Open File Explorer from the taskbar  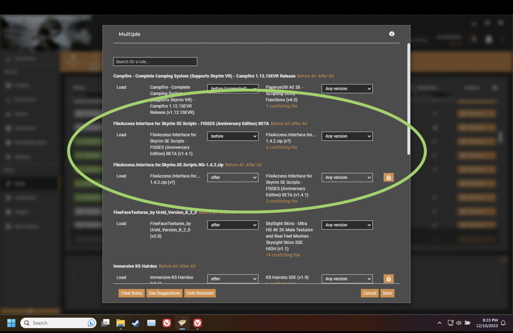(120, 323)
